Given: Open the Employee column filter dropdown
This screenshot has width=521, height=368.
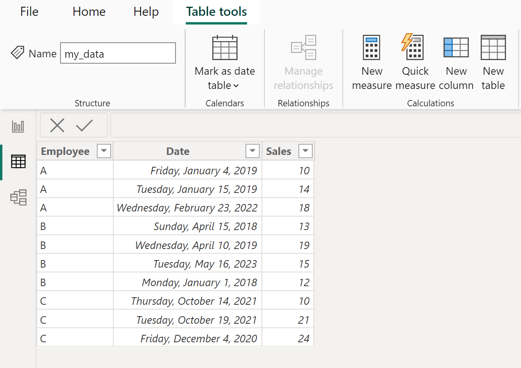Looking at the screenshot, I should pos(104,151).
